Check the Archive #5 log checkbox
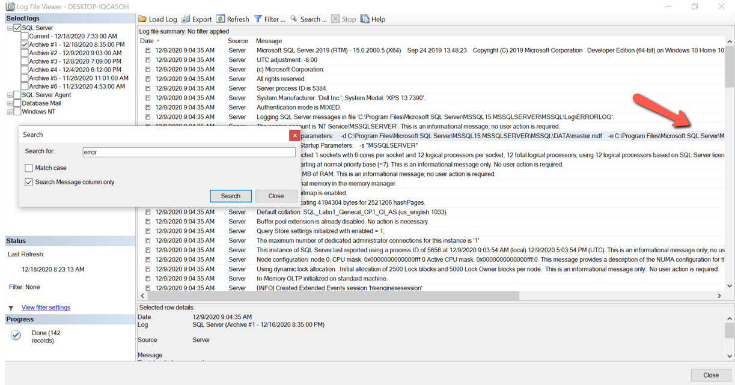 click(25, 78)
